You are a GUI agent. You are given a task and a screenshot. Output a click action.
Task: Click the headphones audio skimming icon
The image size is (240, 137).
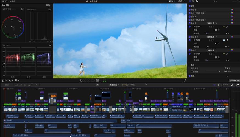[222, 85]
